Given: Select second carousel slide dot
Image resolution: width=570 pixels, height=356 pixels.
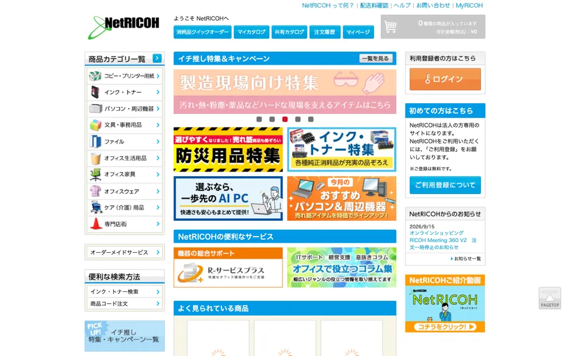Looking at the screenshot, I should [x=272, y=119].
